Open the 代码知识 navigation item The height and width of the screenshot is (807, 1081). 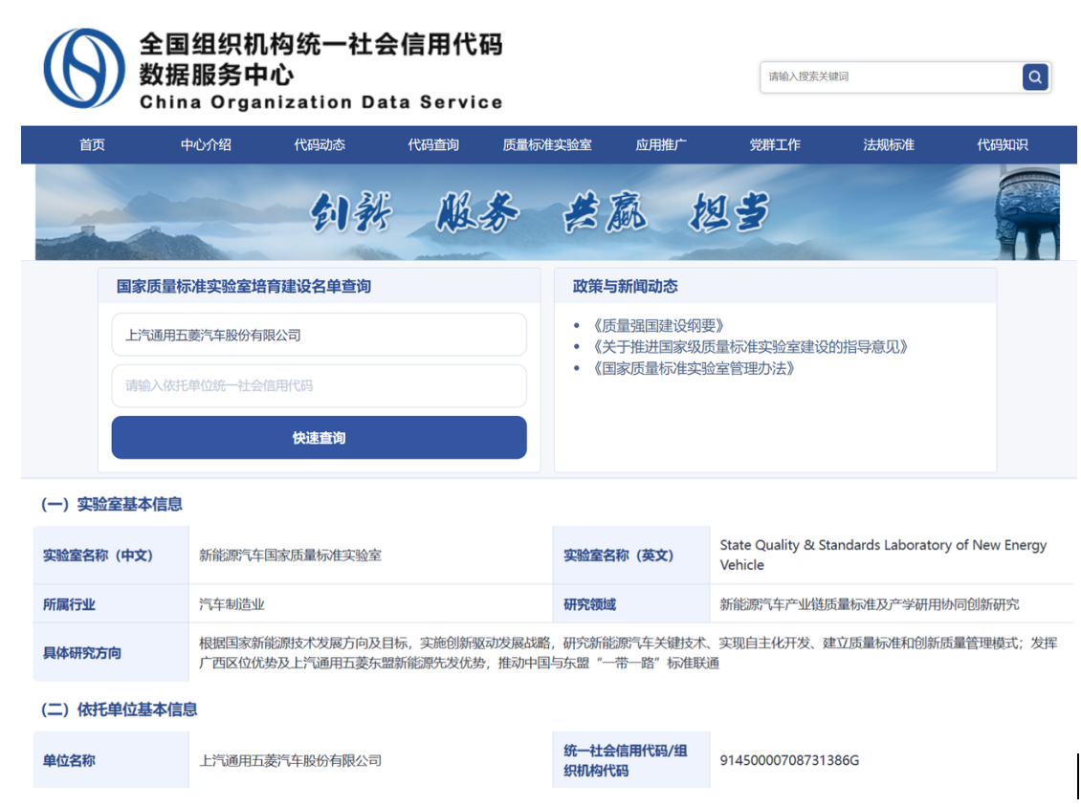coord(1003,144)
